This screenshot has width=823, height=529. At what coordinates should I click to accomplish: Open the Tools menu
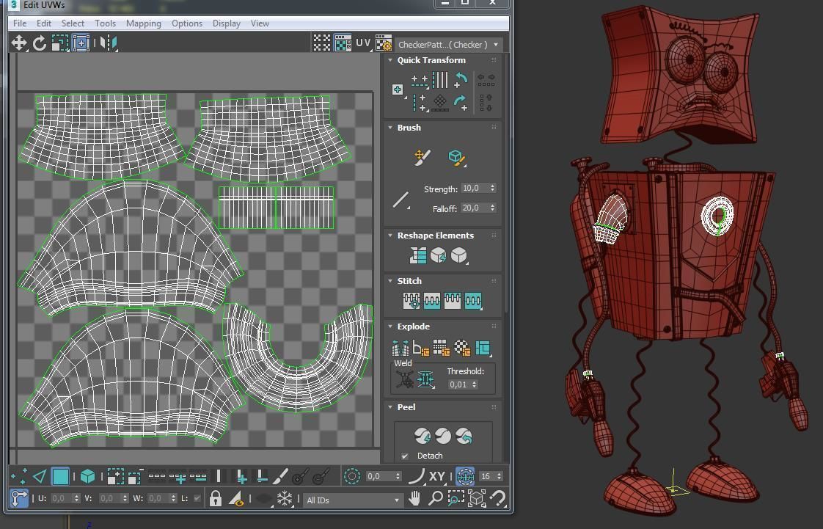pos(105,23)
